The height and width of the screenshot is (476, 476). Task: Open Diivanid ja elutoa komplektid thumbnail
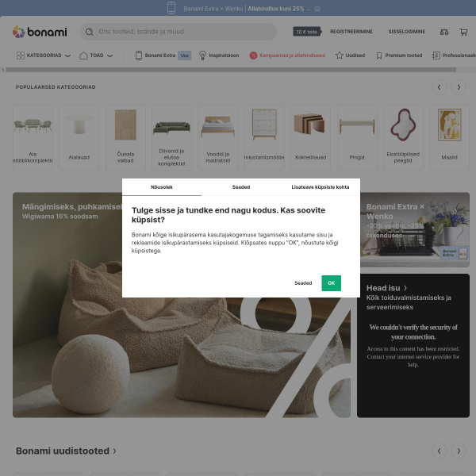pyautogui.click(x=171, y=137)
